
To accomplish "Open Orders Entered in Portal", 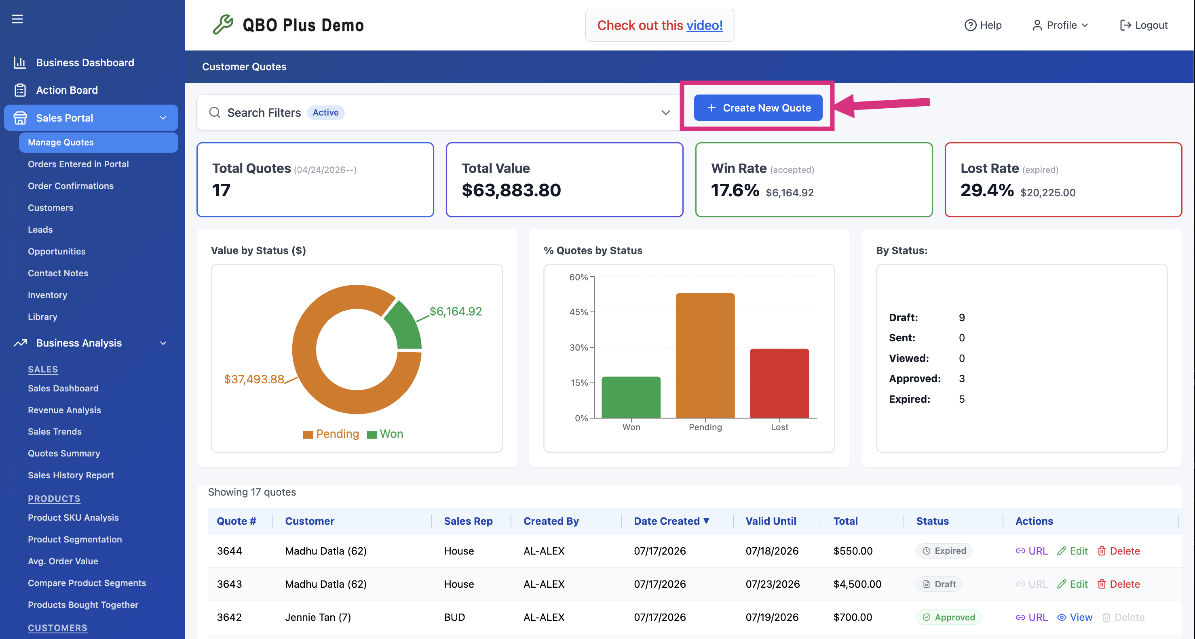I will (x=78, y=164).
